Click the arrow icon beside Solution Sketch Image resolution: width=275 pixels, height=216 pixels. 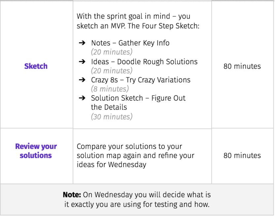(x=82, y=98)
